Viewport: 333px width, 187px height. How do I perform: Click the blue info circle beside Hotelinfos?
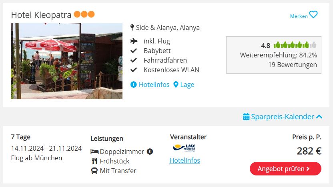tap(133, 85)
